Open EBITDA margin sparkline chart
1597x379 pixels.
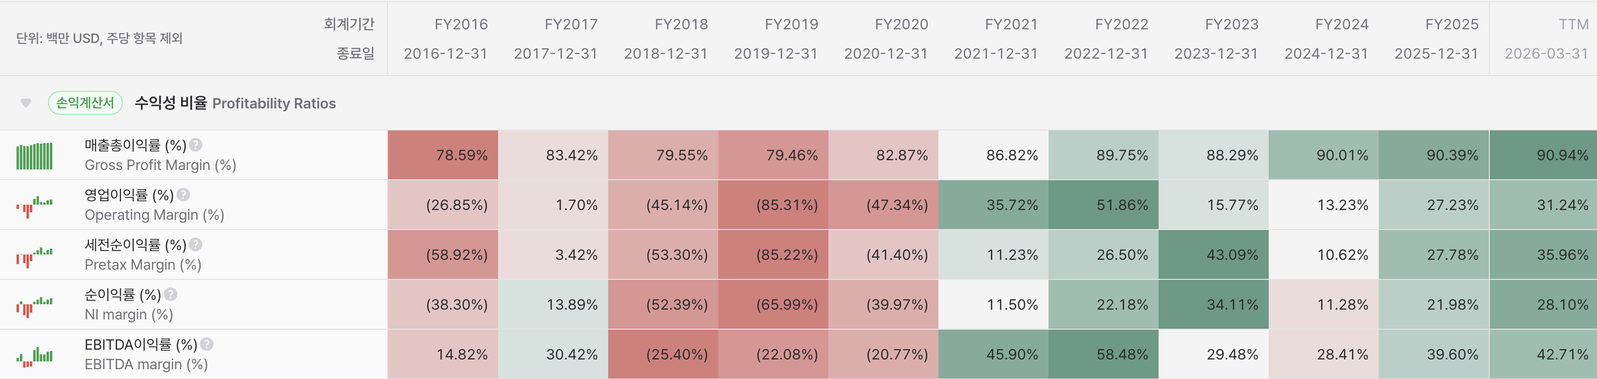(x=34, y=354)
